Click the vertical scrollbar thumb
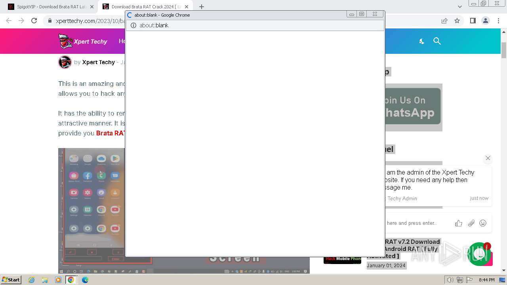This screenshot has height=285, width=507. [504, 49]
